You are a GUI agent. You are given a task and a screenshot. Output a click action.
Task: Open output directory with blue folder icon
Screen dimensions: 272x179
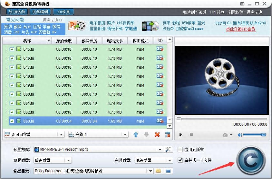tap(168, 171)
